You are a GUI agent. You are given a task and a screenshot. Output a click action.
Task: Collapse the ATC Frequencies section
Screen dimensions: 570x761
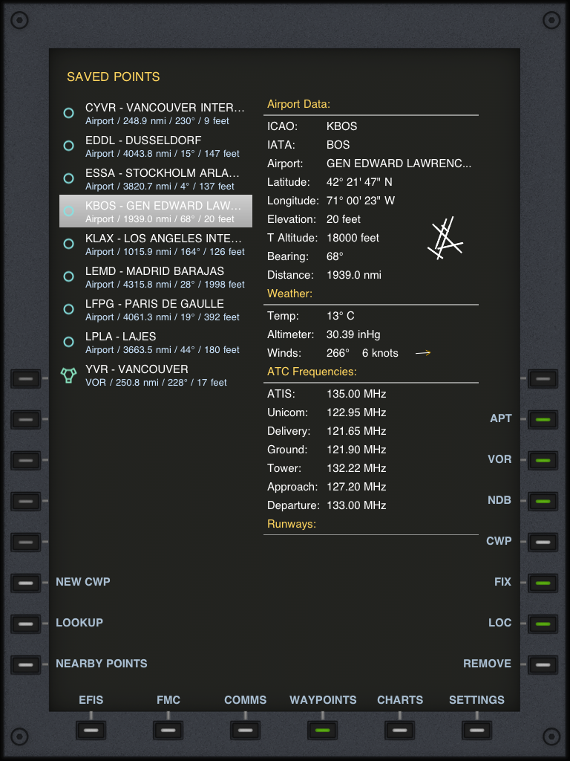click(312, 372)
